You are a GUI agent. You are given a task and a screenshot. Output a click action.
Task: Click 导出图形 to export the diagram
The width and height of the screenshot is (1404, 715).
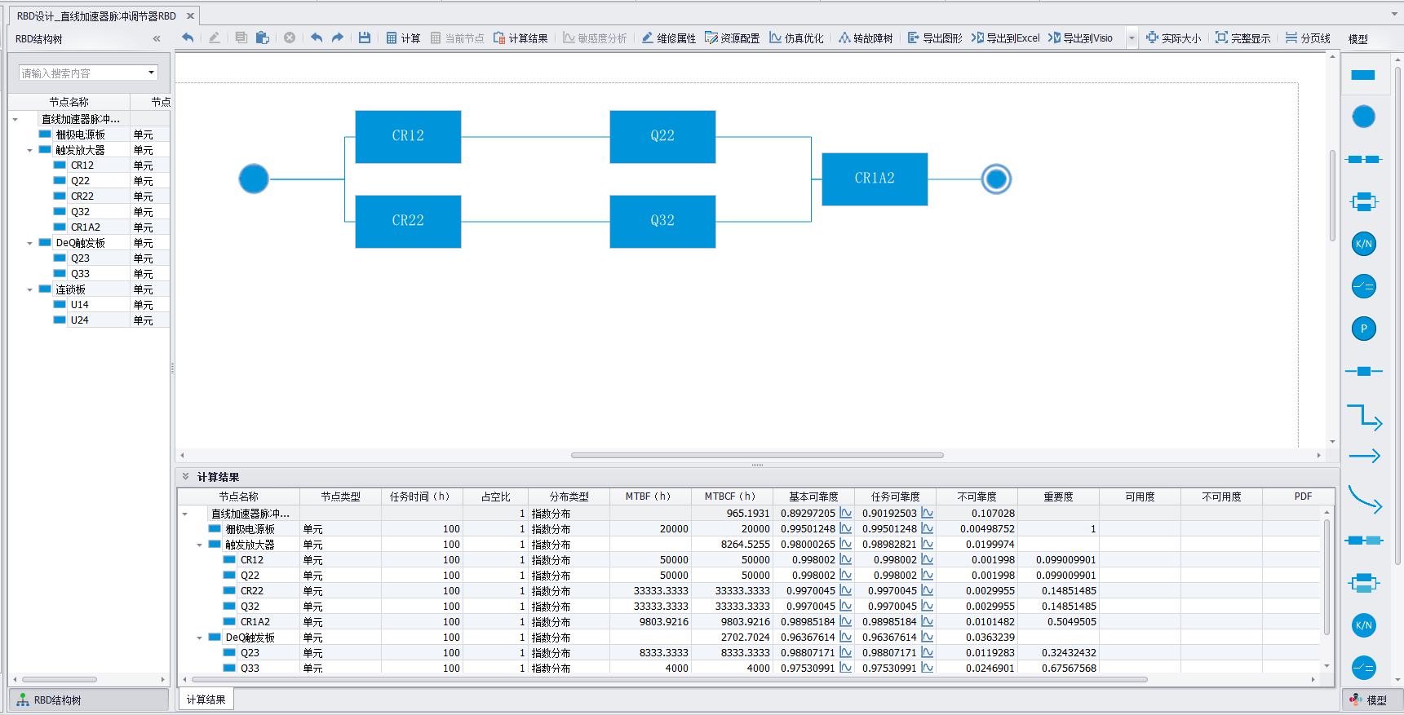pos(935,38)
